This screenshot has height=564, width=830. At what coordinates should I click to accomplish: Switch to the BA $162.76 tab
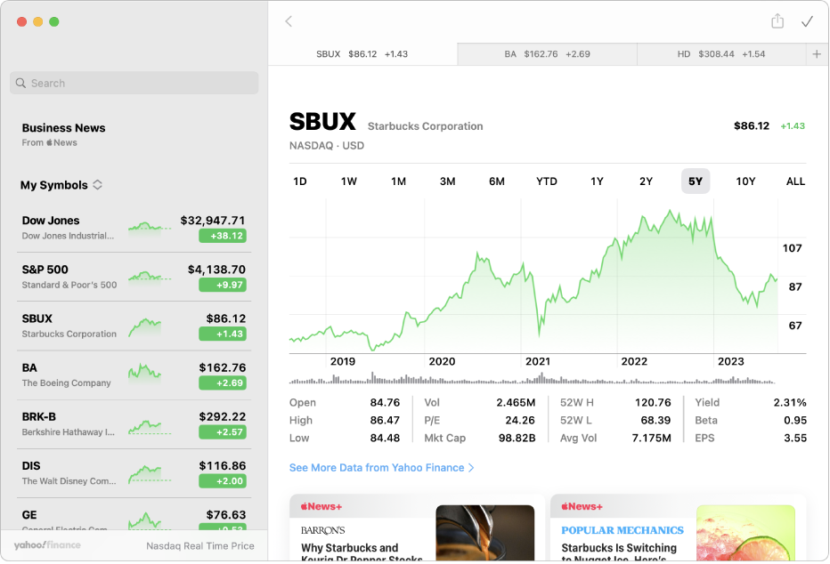click(548, 54)
